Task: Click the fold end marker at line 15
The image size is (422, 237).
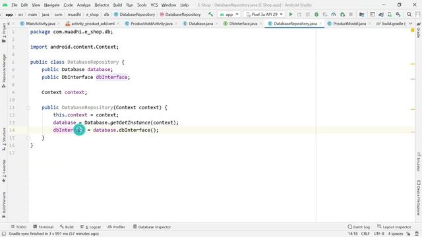Action: [x=28, y=138]
